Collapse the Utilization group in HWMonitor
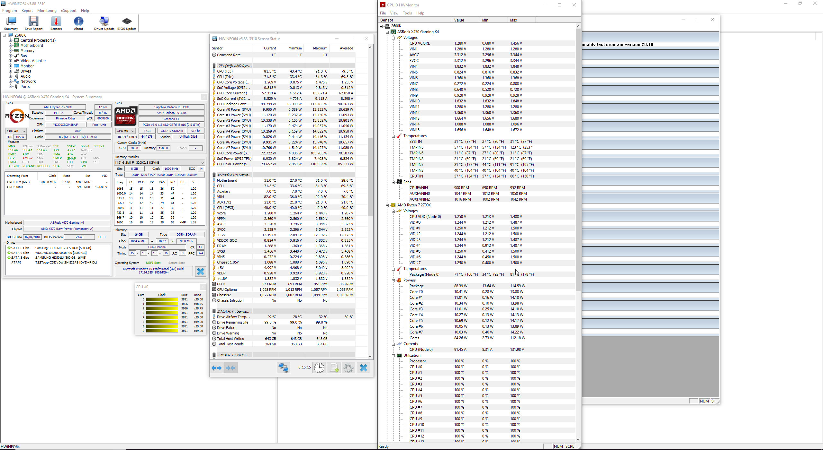The image size is (823, 450). click(393, 355)
